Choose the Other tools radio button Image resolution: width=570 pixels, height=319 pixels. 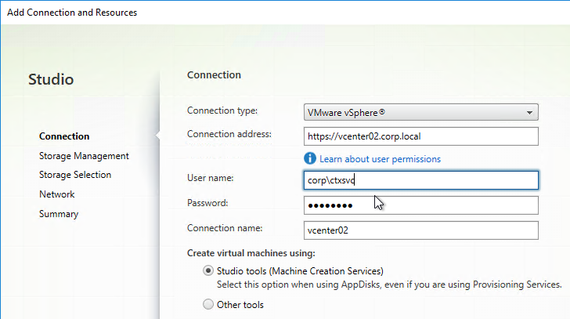(208, 304)
